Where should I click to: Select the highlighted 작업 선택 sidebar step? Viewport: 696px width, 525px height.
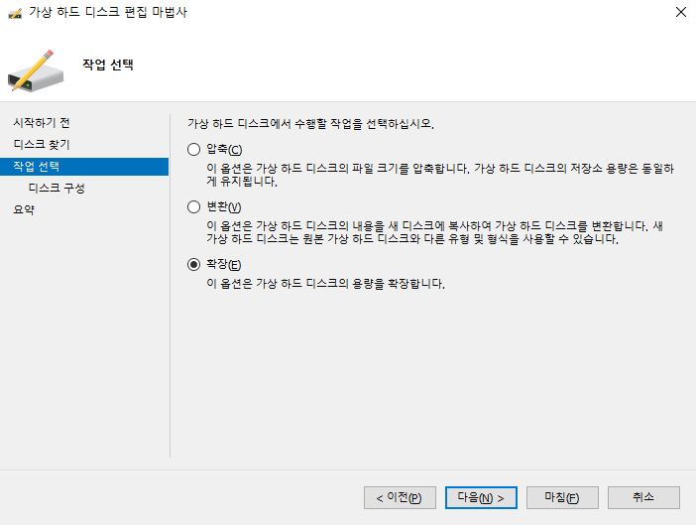point(37,166)
